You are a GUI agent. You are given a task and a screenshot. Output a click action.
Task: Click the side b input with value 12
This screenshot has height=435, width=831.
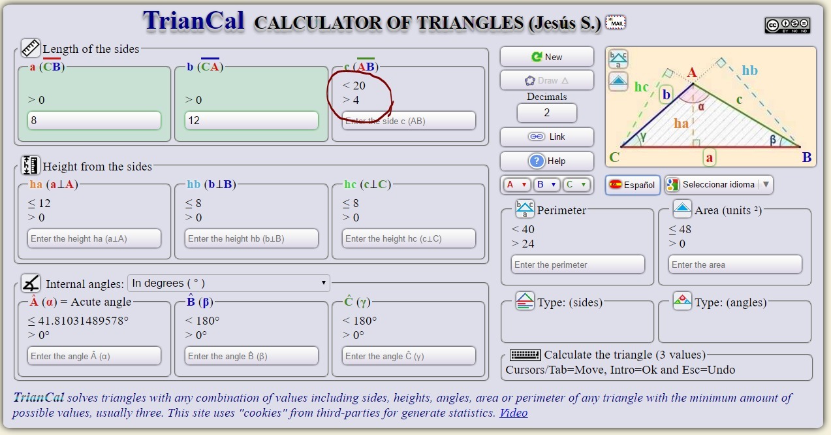click(x=251, y=121)
